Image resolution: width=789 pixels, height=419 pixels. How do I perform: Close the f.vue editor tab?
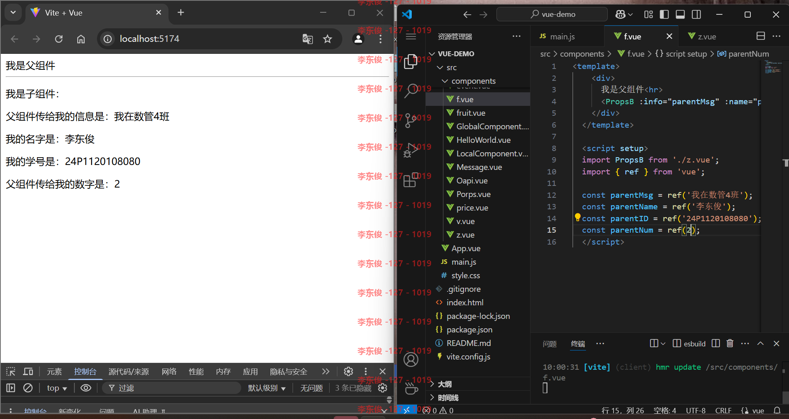click(669, 37)
